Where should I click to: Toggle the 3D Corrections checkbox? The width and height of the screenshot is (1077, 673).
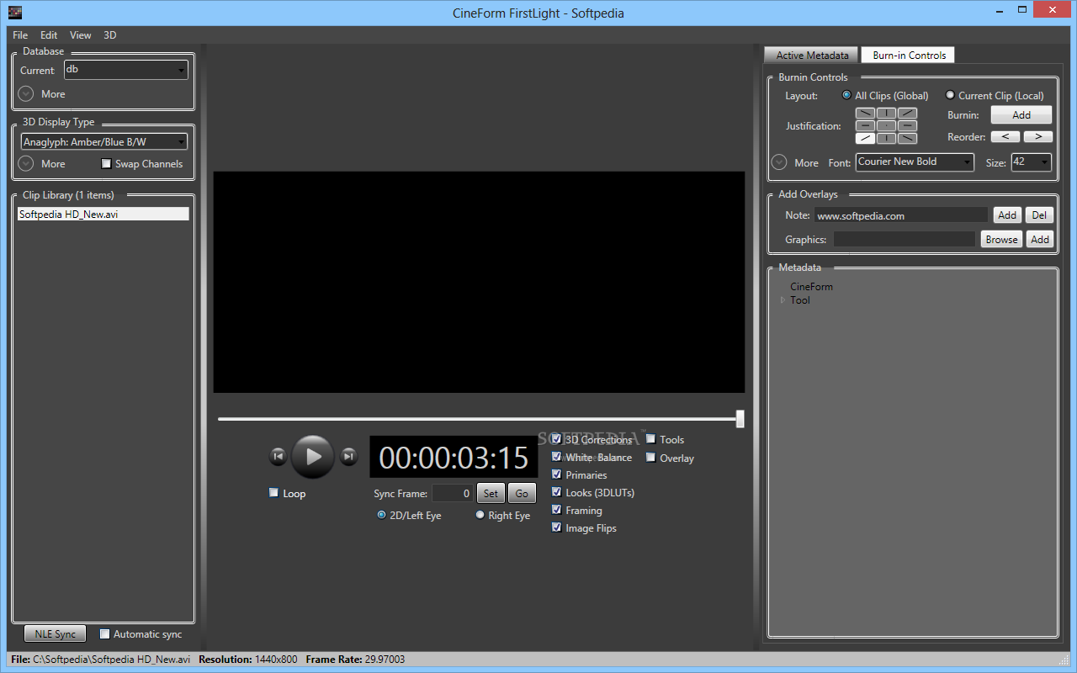coord(556,439)
